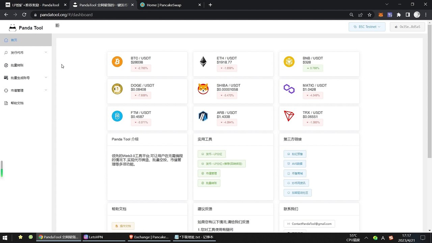
Task: Expand the 批量生成账号 submenu
Action: [x=26, y=78]
